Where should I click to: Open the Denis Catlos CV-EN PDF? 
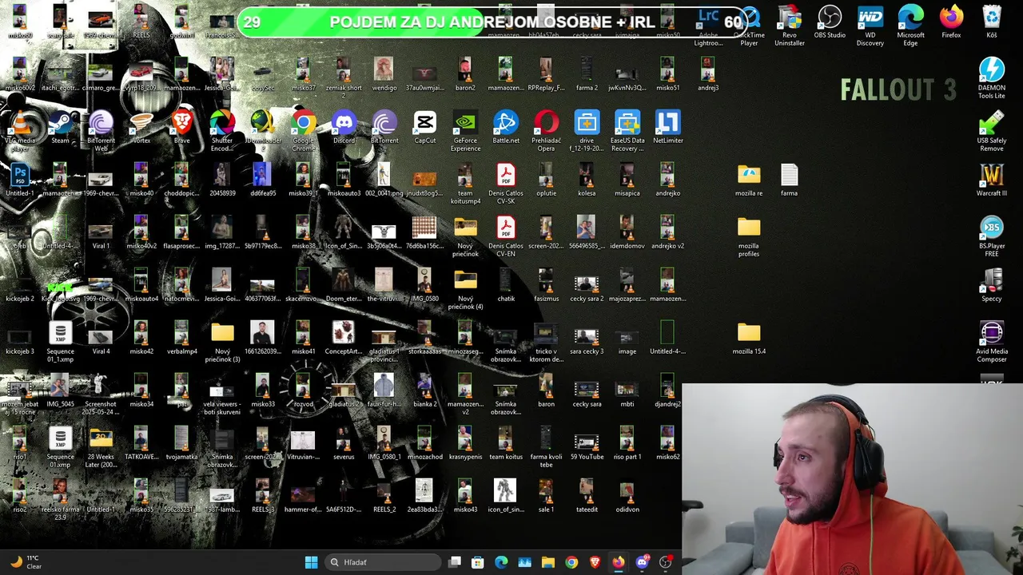point(506,236)
